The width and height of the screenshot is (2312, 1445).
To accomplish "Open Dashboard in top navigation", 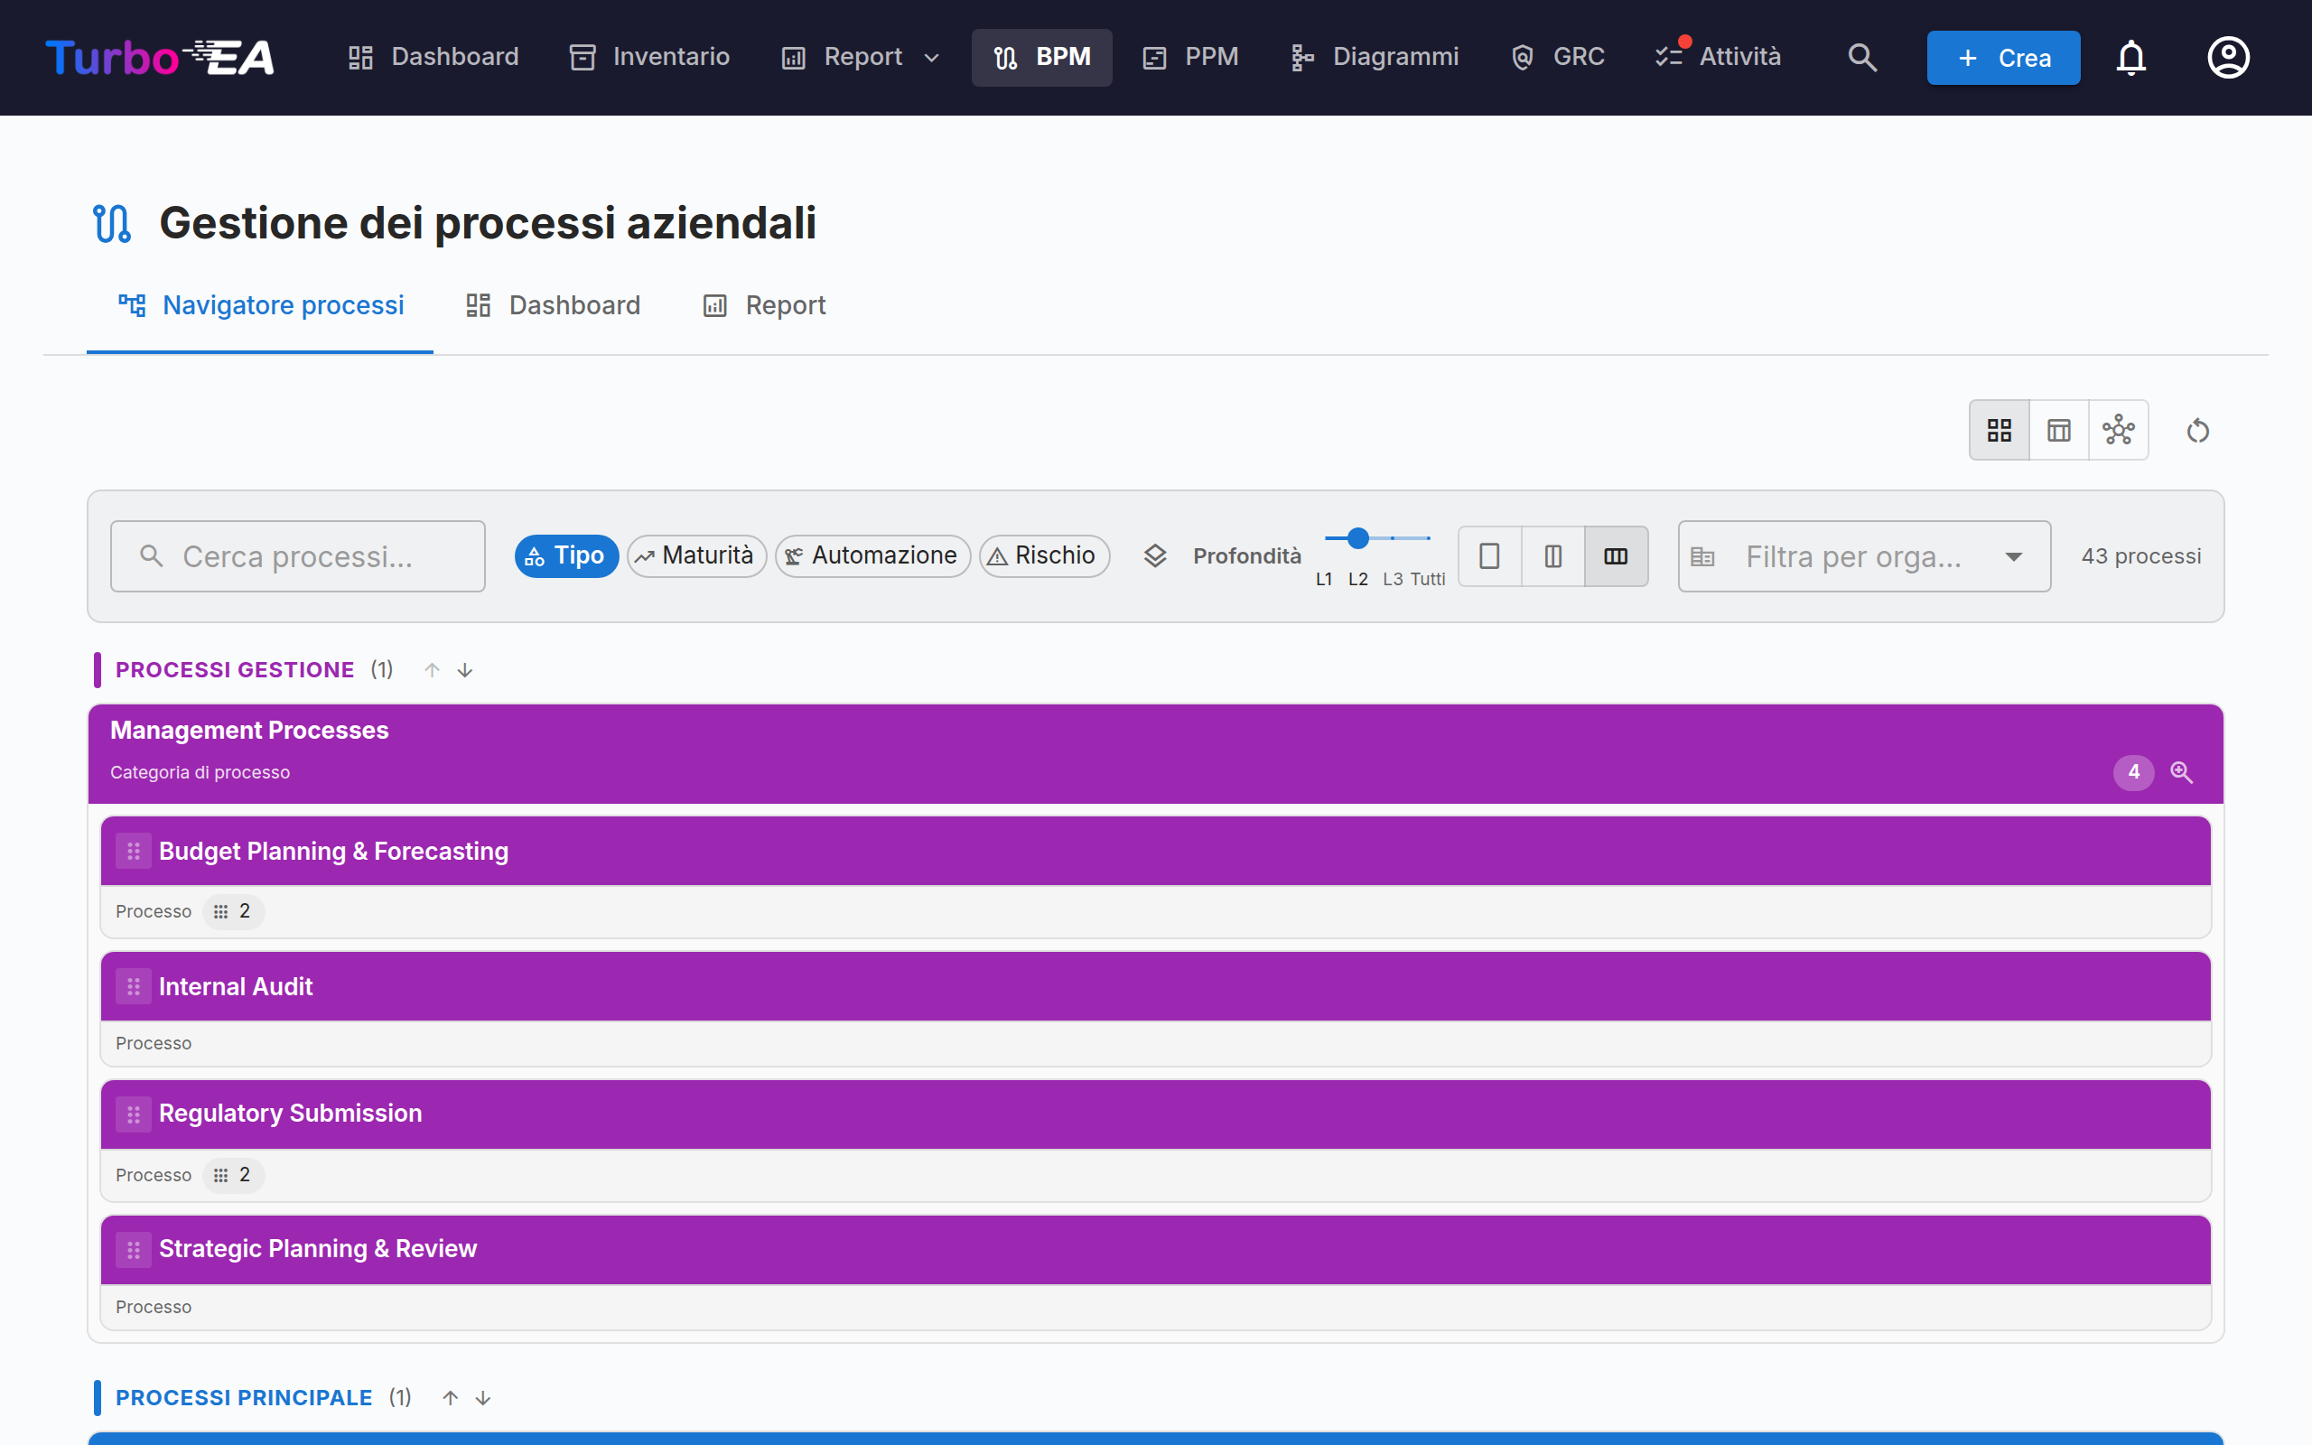I will coord(433,57).
